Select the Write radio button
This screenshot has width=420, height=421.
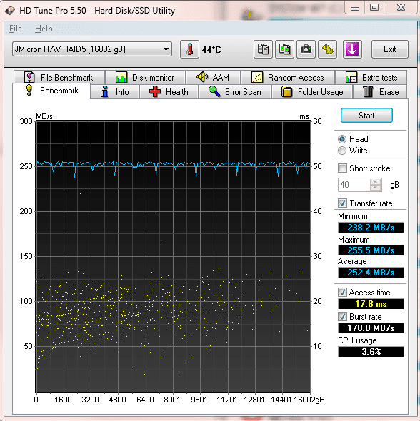click(x=342, y=151)
